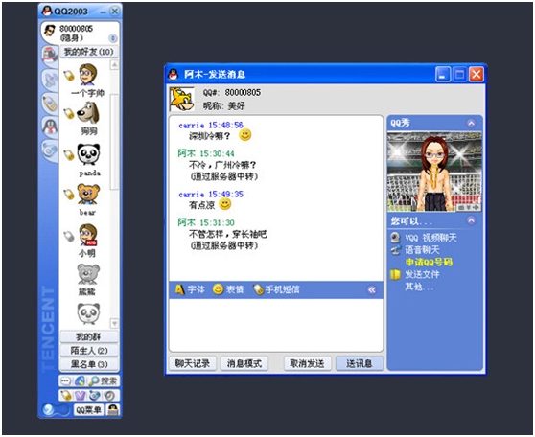Image resolution: width=535 pixels, height=437 pixels.
Task: Collapse the QQ秀 panel
Action: 471,123
